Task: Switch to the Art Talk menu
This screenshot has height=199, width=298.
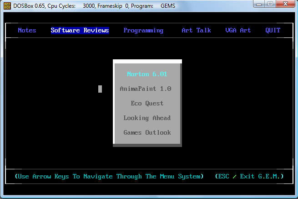Action: coord(196,31)
